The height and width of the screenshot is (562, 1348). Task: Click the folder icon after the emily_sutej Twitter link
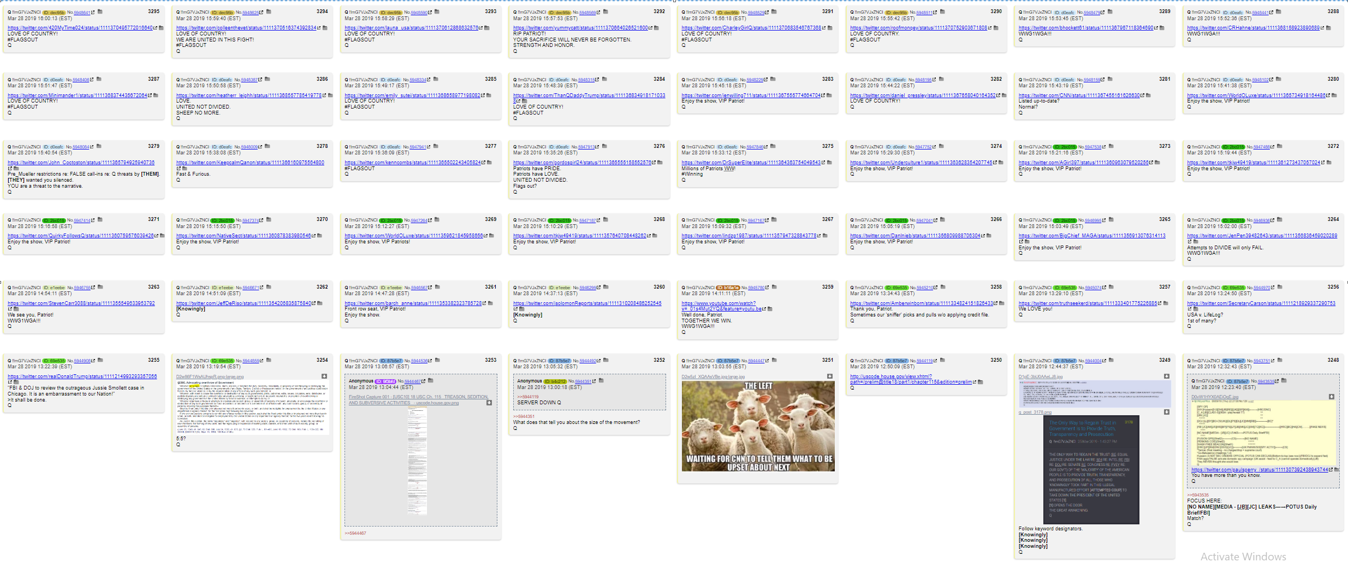489,95
